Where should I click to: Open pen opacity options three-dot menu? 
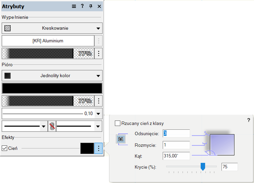tap(98, 101)
